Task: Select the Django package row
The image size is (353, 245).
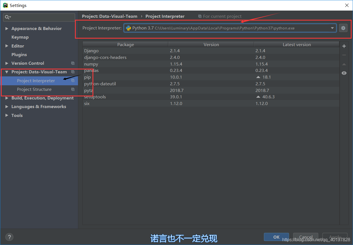Action: (x=211, y=51)
